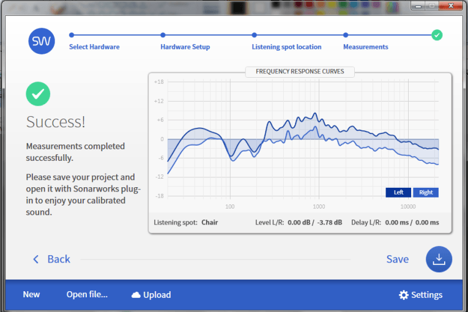Close the Sonarworks window

pyautogui.click(x=451, y=6)
